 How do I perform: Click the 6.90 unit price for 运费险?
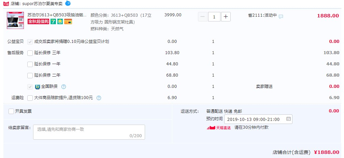pos(172,98)
